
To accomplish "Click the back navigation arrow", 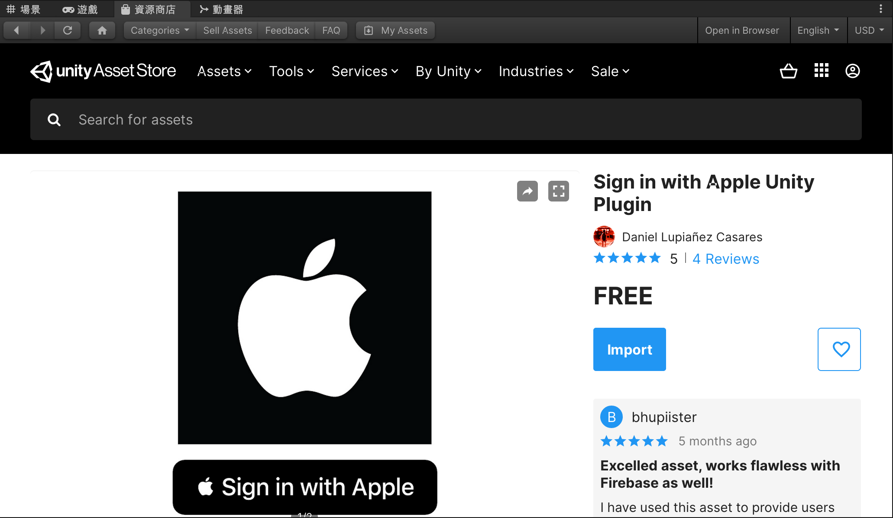I will pyautogui.click(x=16, y=30).
